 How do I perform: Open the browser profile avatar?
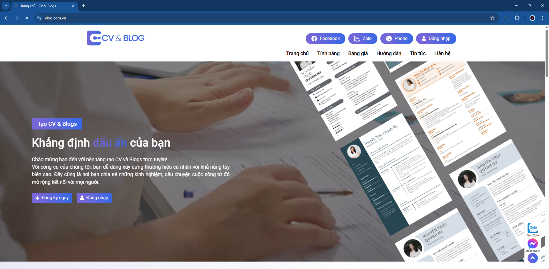click(532, 18)
